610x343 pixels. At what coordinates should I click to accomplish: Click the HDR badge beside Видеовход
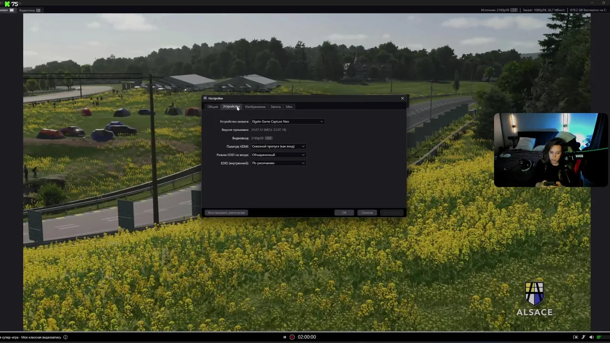point(268,138)
